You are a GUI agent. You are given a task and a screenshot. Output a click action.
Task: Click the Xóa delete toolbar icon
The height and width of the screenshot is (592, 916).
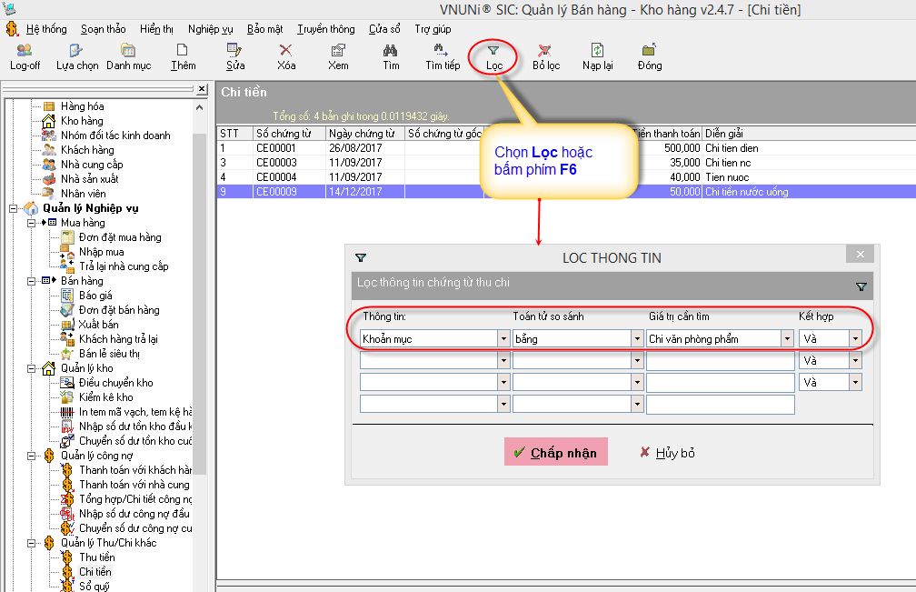coord(286,56)
